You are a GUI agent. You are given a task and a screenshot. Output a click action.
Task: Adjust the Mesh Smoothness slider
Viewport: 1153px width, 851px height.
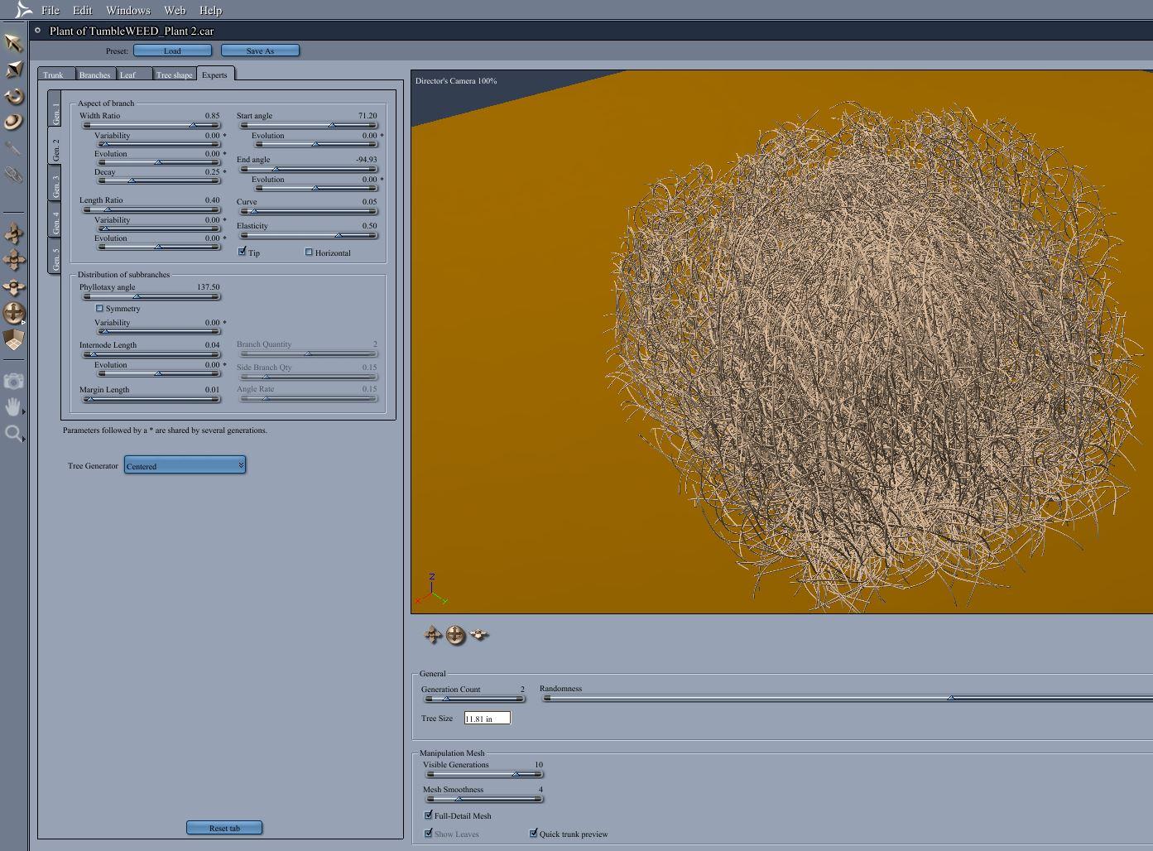484,799
